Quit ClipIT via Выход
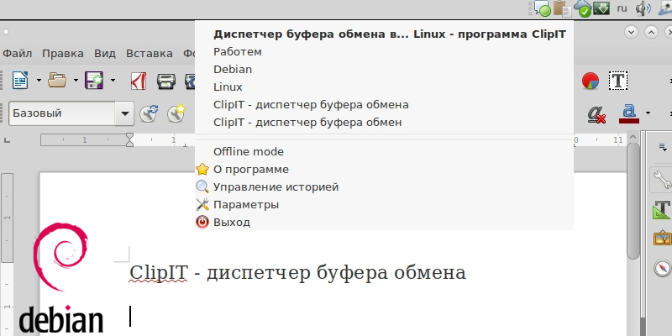The width and height of the screenshot is (672, 336). pyautogui.click(x=384, y=222)
